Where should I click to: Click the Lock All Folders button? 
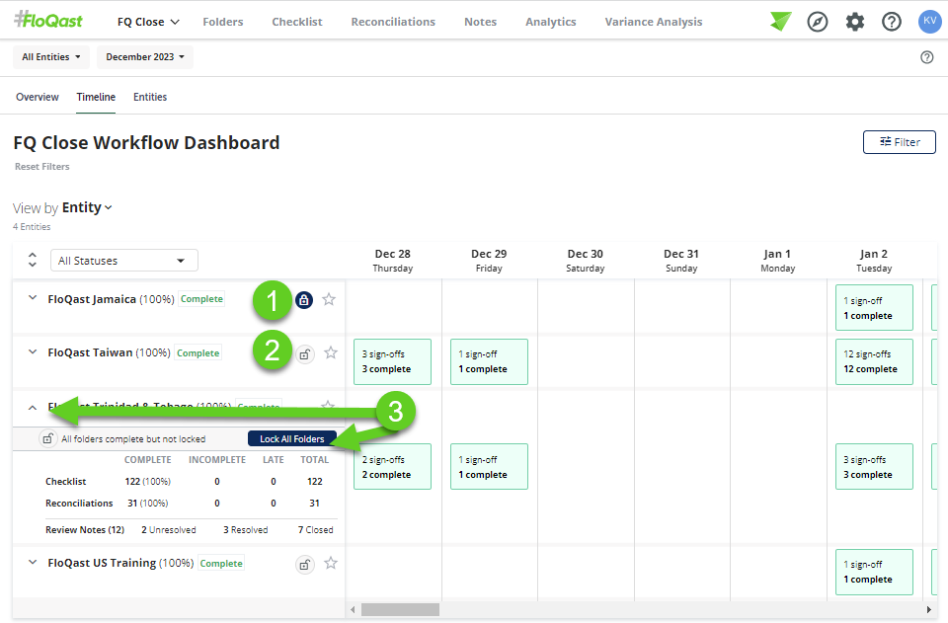pyautogui.click(x=292, y=438)
